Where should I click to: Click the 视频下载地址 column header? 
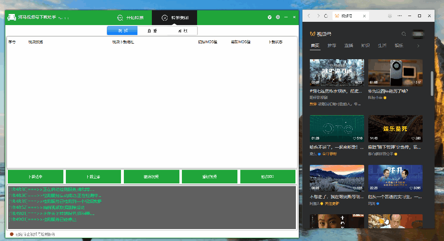coord(123,42)
